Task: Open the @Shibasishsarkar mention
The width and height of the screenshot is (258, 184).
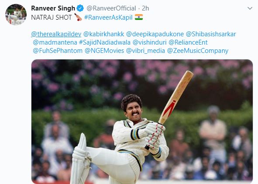Action: tap(211, 34)
